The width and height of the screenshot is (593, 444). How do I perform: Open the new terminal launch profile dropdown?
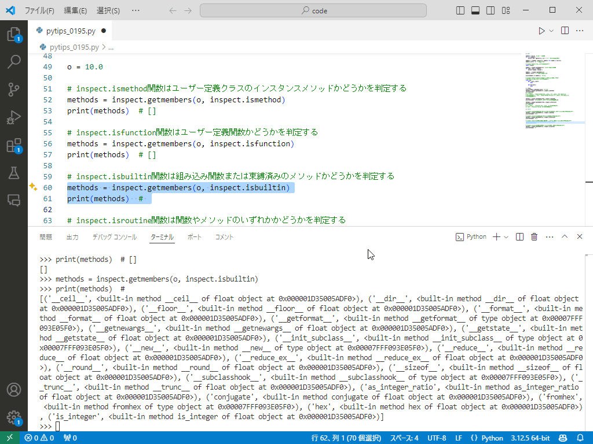pyautogui.click(x=506, y=237)
